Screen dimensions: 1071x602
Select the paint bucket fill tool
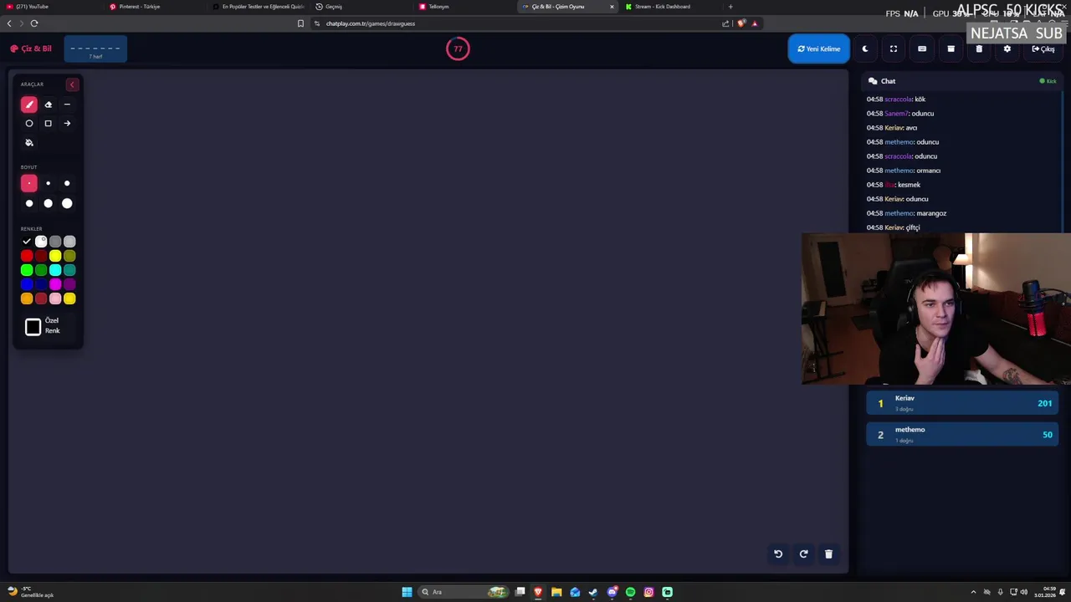tap(29, 143)
